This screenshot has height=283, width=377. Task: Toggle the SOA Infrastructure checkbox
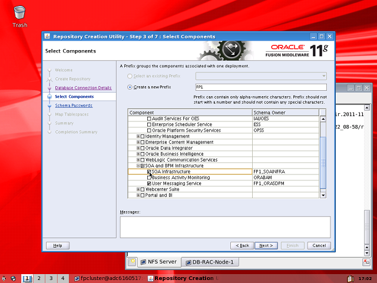click(149, 172)
